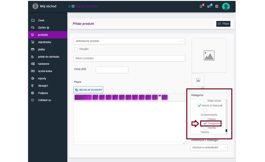Click the nastaveni gears icon
265x162 pixels.
pyautogui.click(x=33, y=64)
